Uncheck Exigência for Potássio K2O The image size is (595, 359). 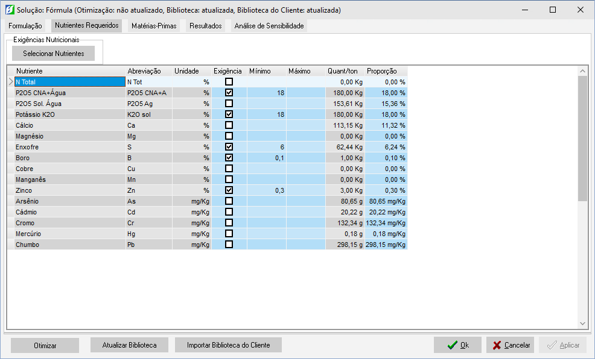[229, 114]
